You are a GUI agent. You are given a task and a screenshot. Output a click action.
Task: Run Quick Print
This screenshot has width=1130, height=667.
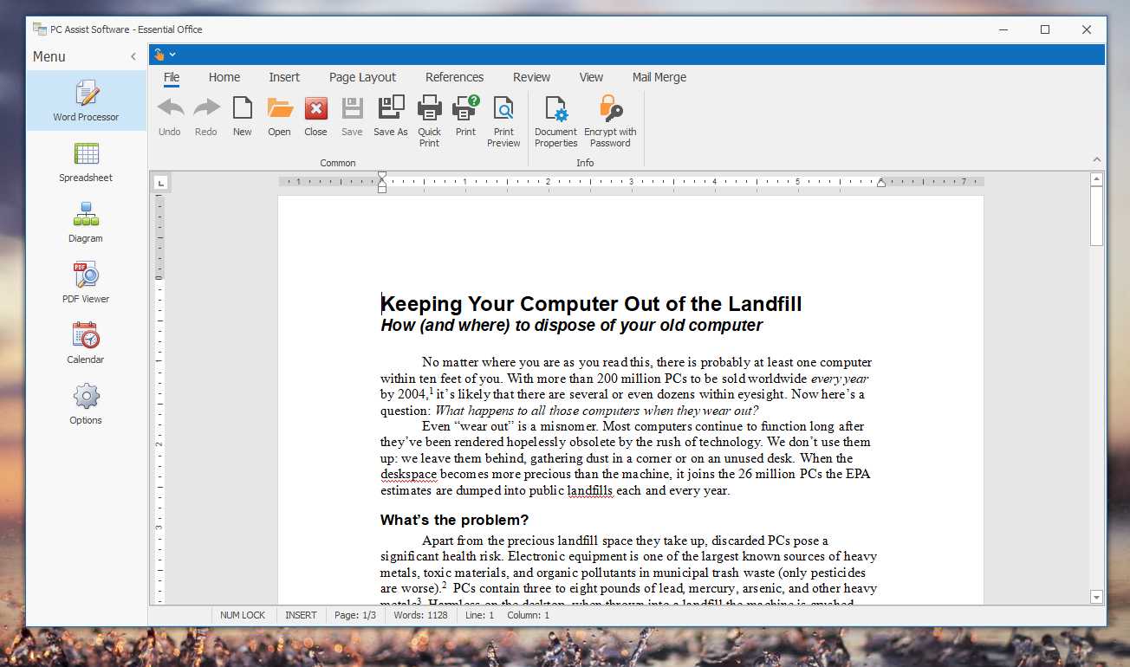click(x=430, y=121)
